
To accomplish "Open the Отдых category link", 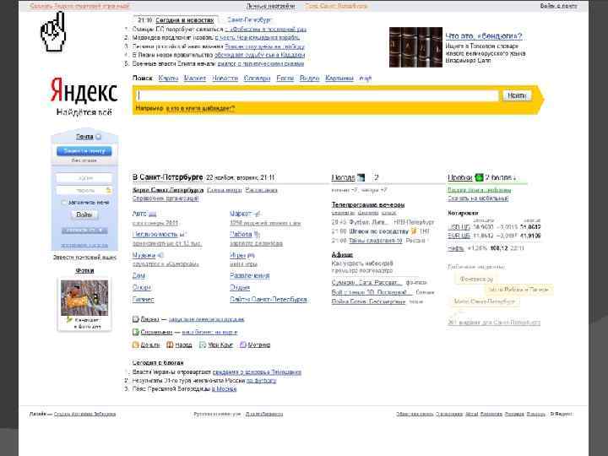I will click(x=240, y=288).
